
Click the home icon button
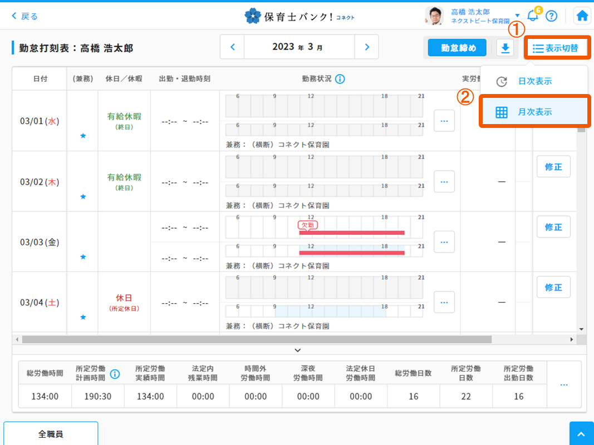(582, 16)
